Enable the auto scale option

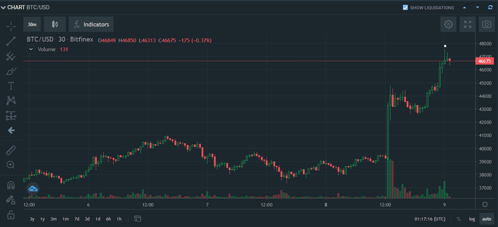click(x=486, y=219)
